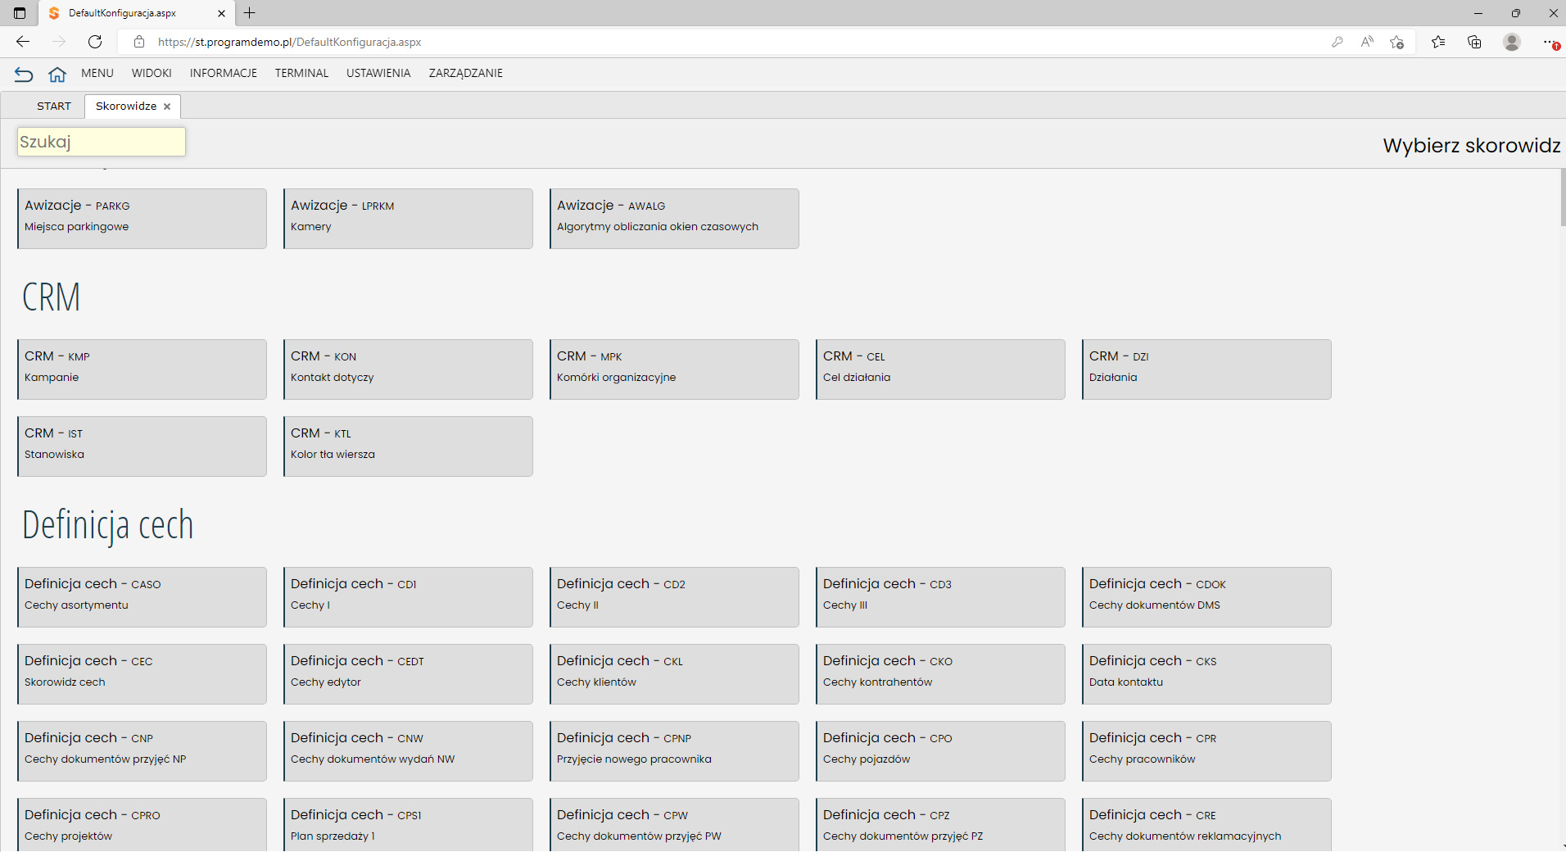
Task: Select Definicja cech CPO Cechy pojazdów
Action: tap(940, 751)
